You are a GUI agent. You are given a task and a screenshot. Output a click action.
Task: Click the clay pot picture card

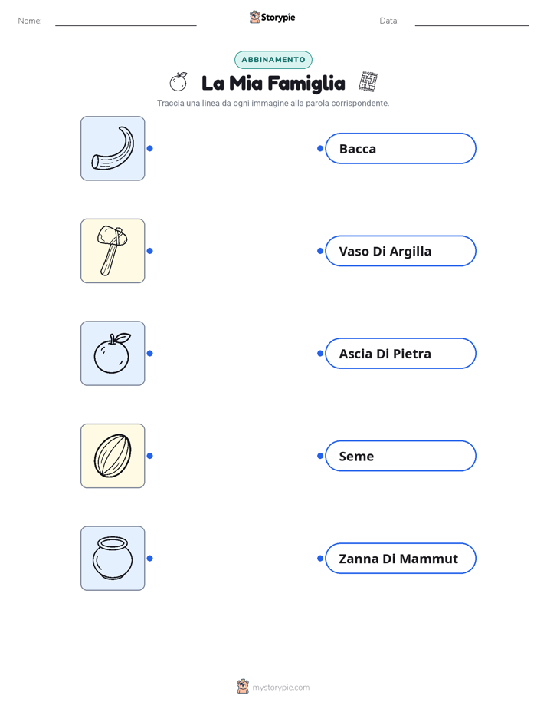pos(113,559)
